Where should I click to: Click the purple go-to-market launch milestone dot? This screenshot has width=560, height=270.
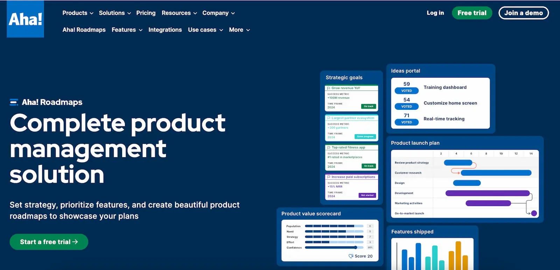(x=534, y=213)
